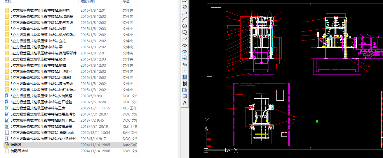Select the 使用说明书 DOC document

point(43,114)
